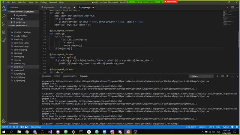Viewport: 240px width, 135px height.
Task: Select Python interpreter 3.7.1 32-bit
Action: [x=10, y=127]
